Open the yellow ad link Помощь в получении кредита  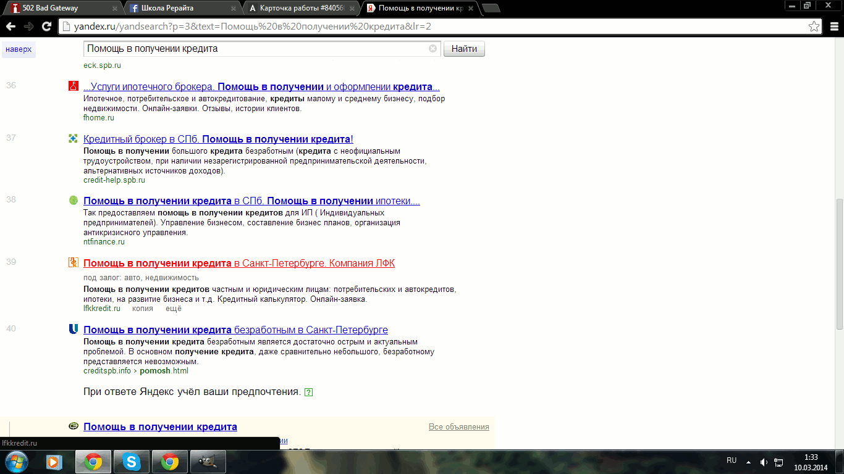(160, 427)
